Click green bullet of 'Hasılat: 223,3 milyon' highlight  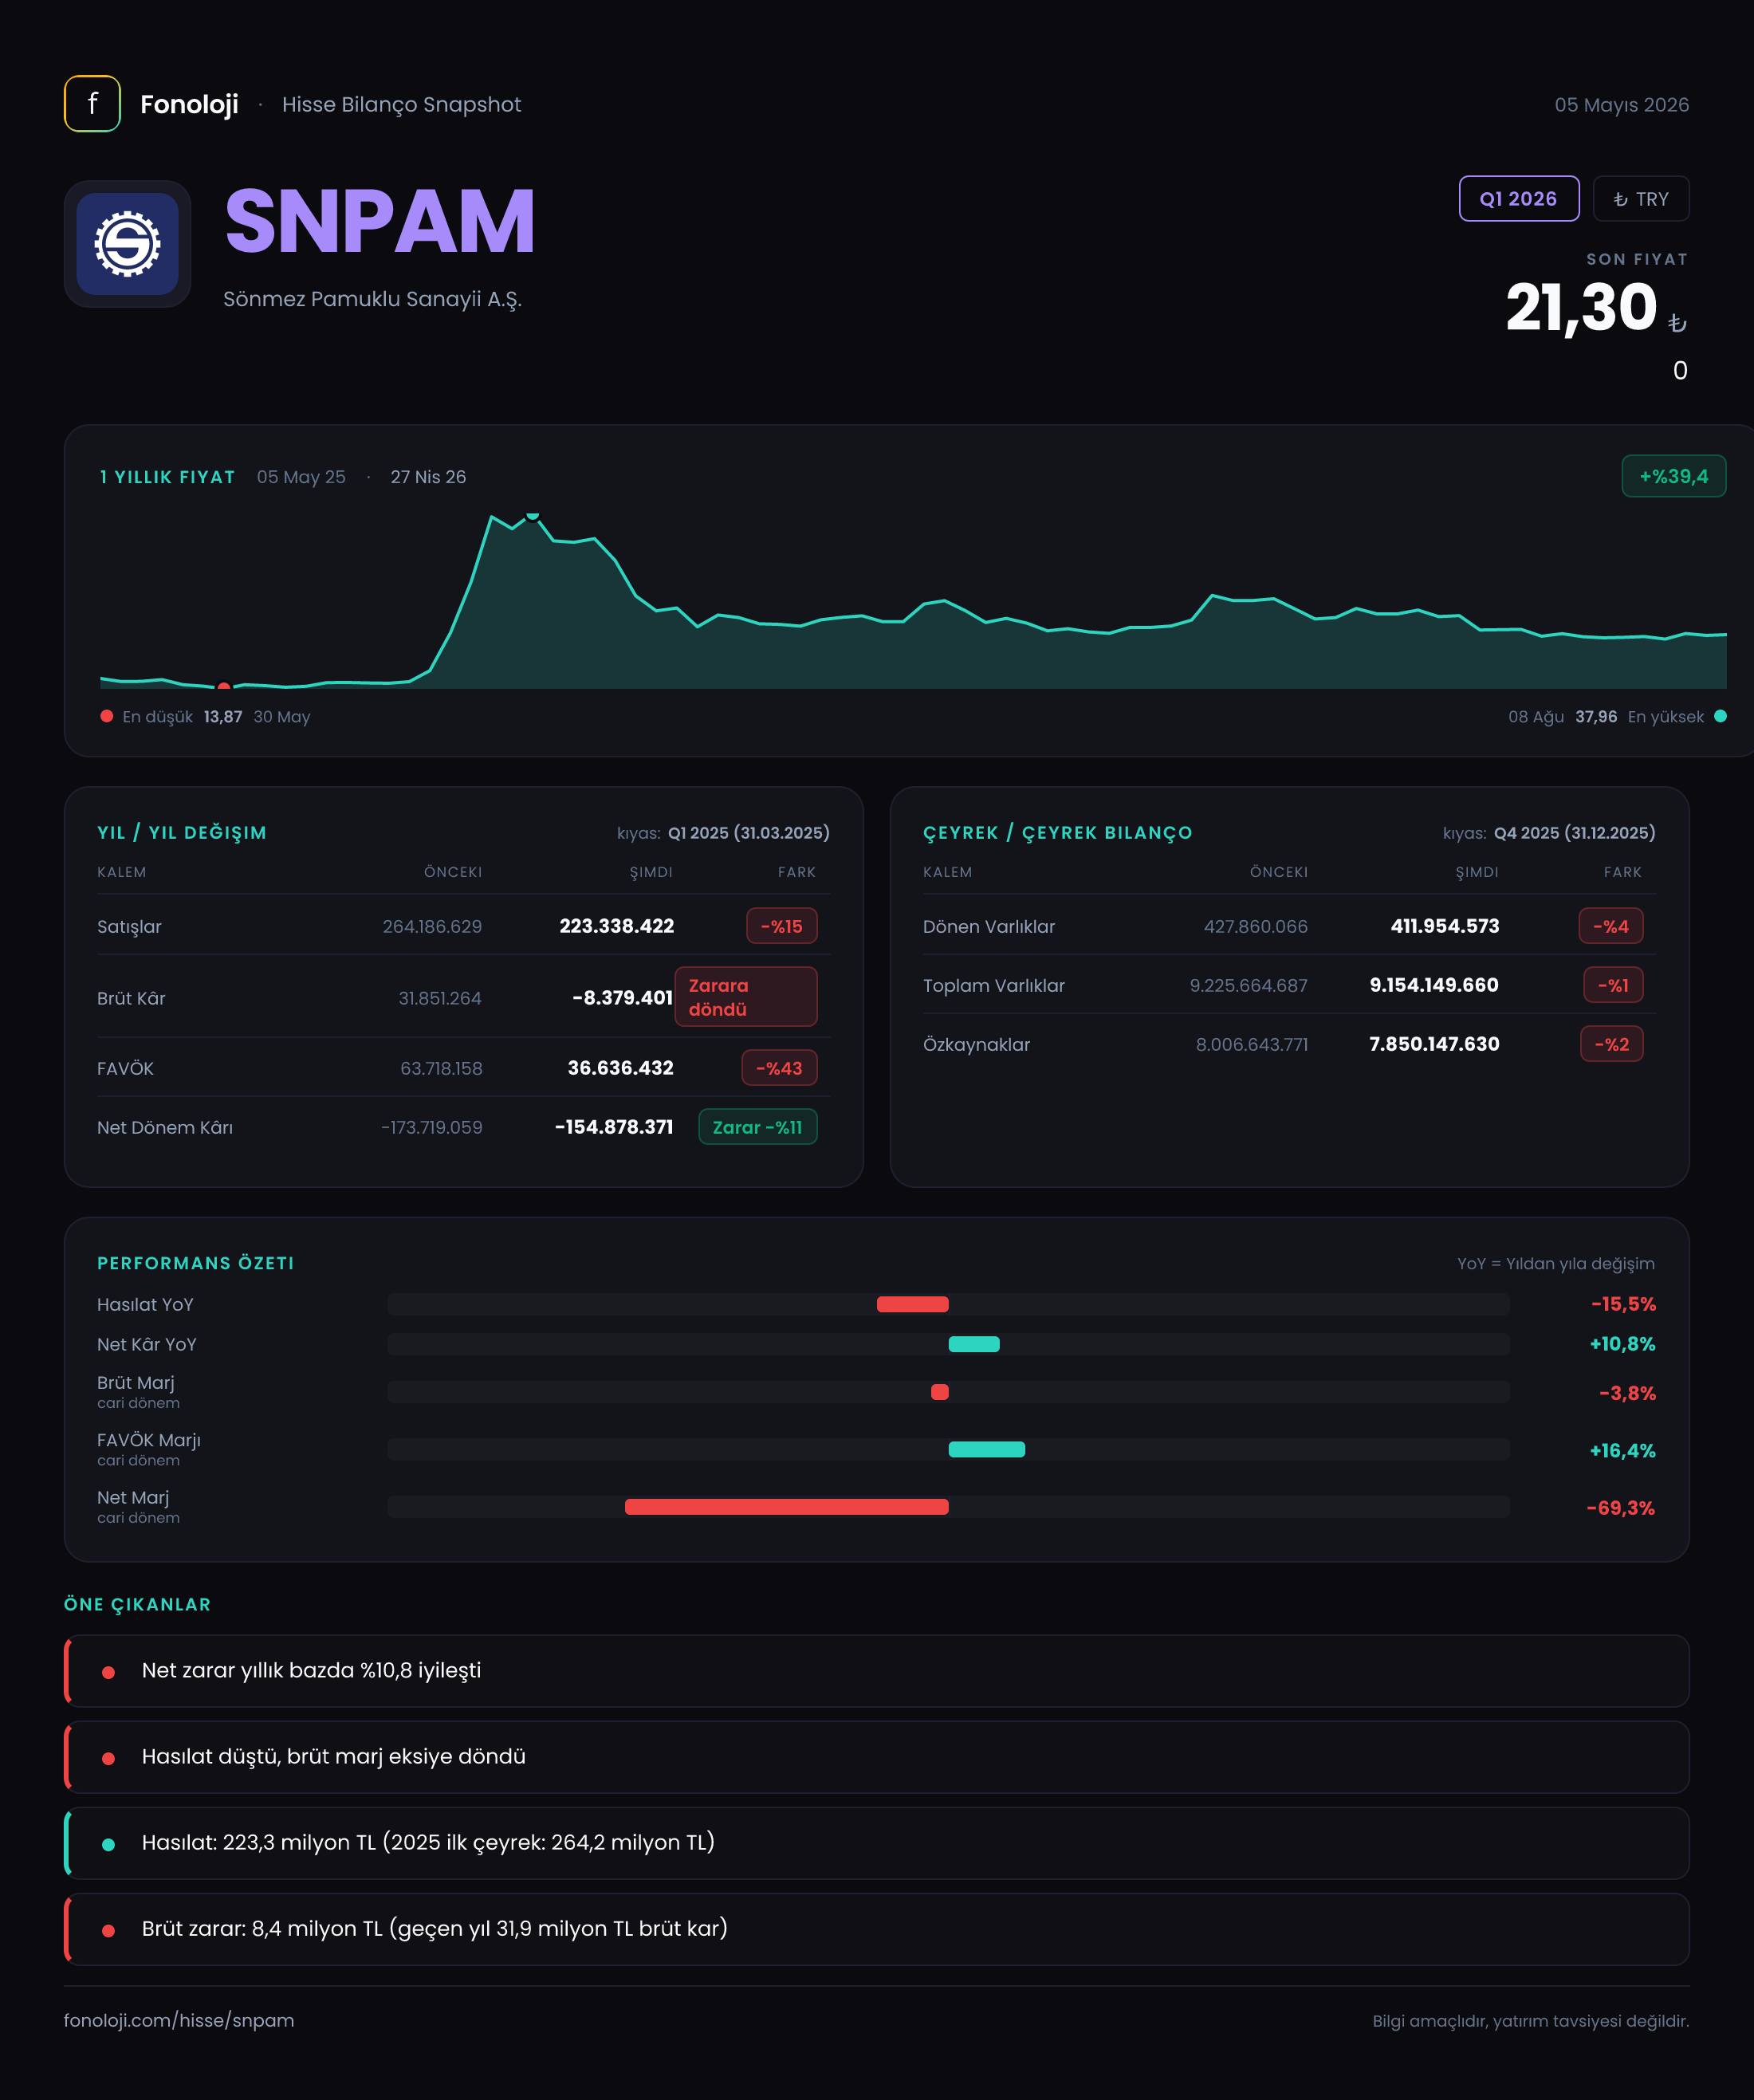point(108,1844)
